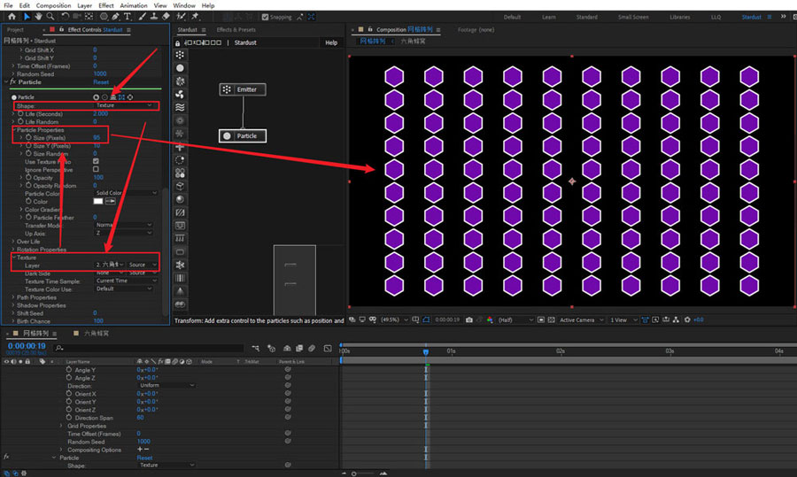Viewport: 797px width, 477px height.
Task: Select the Pen tool in the toolbar
Action: [x=116, y=17]
